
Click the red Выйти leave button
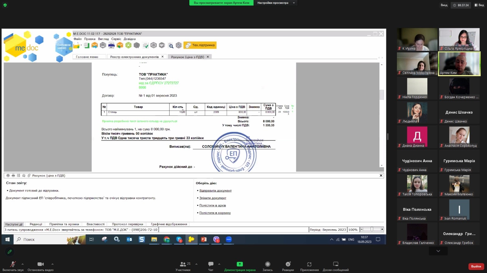point(476,266)
